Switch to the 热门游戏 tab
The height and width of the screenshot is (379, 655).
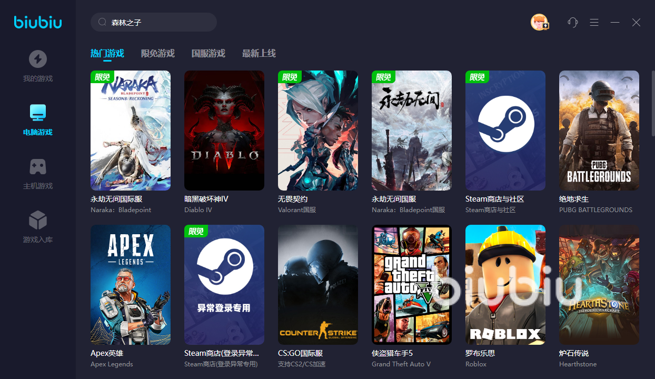coord(107,53)
